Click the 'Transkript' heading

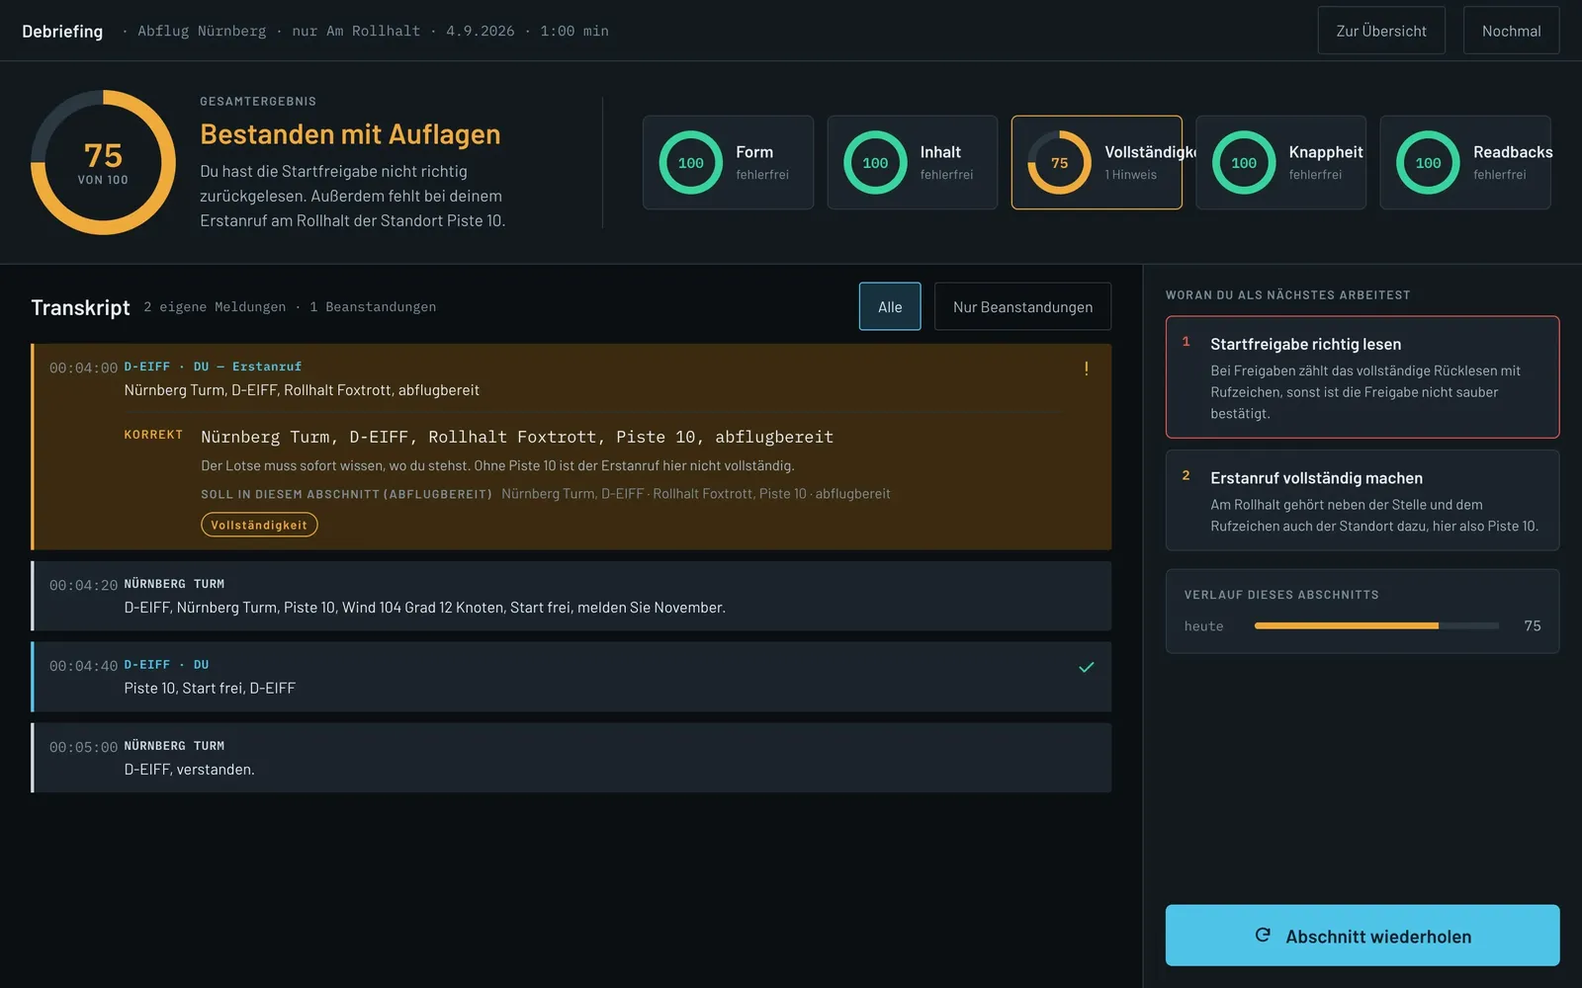click(x=80, y=307)
